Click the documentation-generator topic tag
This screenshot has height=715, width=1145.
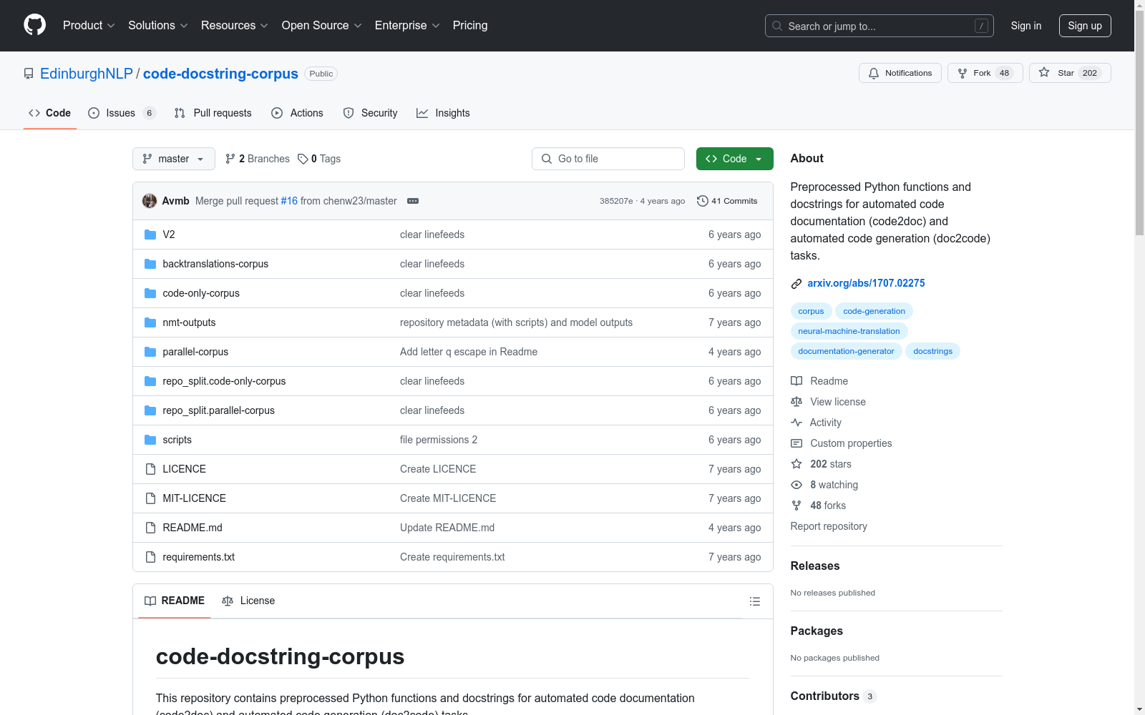846,351
